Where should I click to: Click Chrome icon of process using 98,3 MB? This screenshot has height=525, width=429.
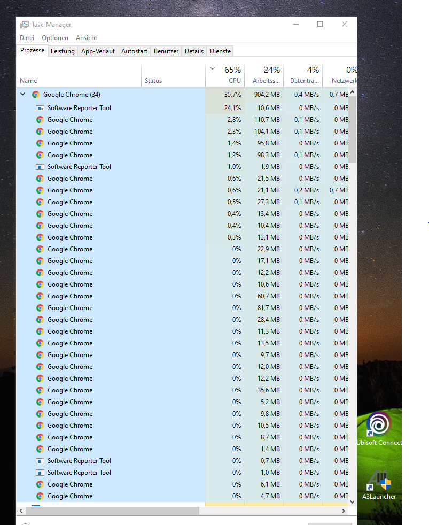pyautogui.click(x=40, y=155)
